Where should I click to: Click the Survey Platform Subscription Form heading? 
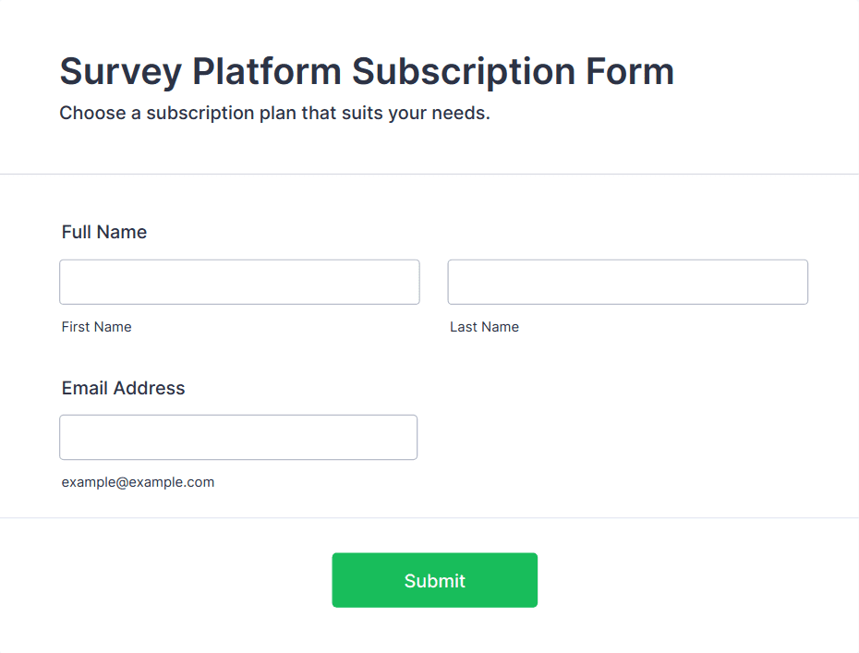tap(367, 71)
